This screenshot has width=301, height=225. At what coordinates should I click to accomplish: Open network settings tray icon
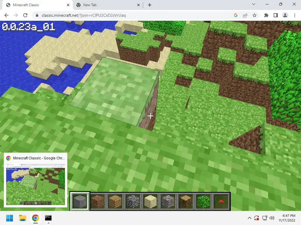coord(265,218)
